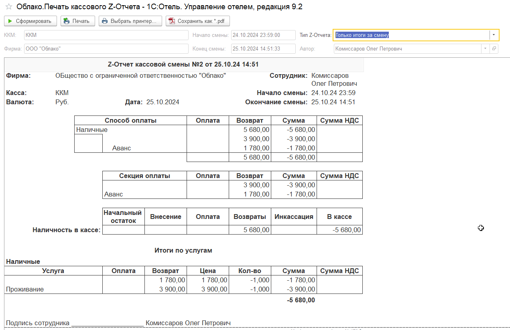Click the ККМ input field
Screen dimensions: 510x330
coord(106,35)
